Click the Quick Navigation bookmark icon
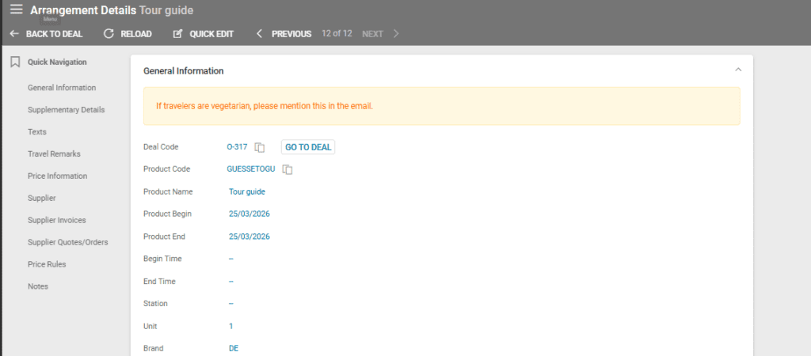Image resolution: width=811 pixels, height=356 pixels. 15,62
